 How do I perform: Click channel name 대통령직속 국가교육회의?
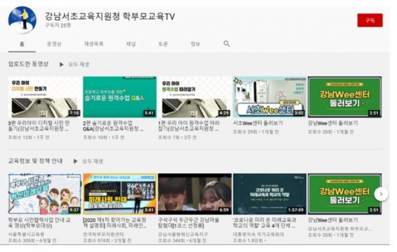point(258,235)
